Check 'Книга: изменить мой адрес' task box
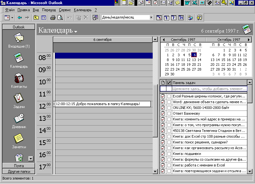Viewport: 255px width, 184px height. pos(169,119)
